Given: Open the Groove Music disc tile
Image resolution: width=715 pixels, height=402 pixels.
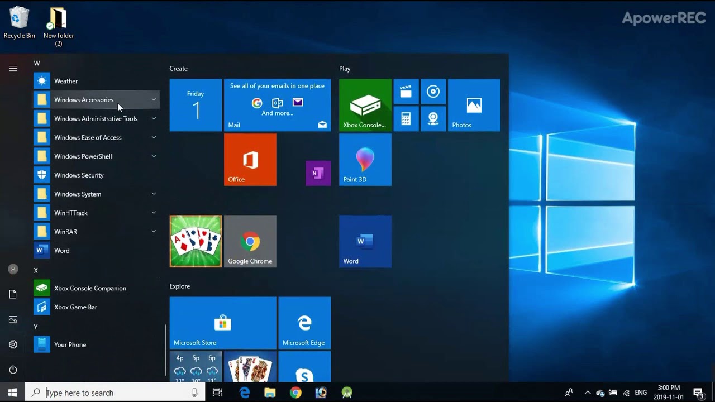Looking at the screenshot, I should [433, 92].
